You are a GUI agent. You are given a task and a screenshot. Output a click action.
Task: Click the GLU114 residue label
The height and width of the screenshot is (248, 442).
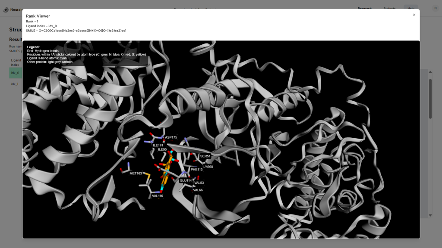pyautogui.click(x=186, y=180)
